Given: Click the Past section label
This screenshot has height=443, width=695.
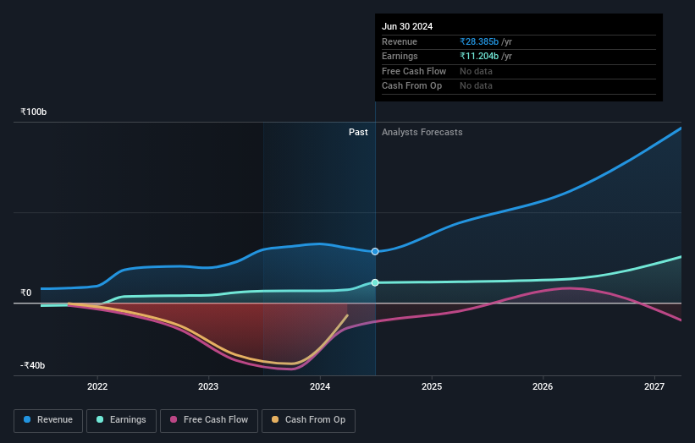Looking at the screenshot, I should (x=358, y=132).
